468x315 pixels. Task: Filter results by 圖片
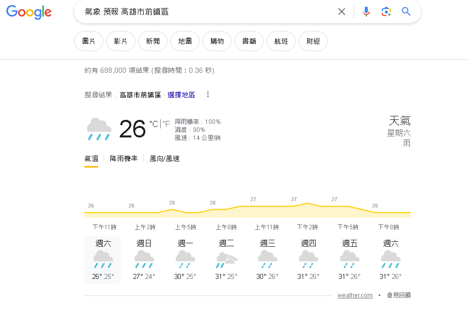[89, 41]
